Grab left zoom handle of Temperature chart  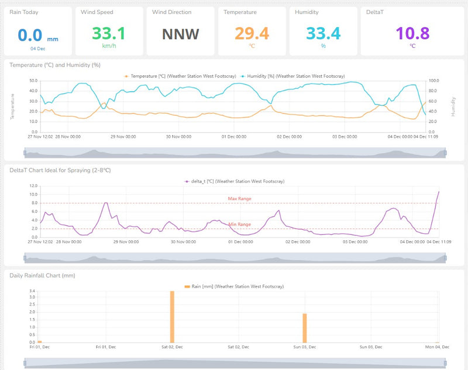25,153
